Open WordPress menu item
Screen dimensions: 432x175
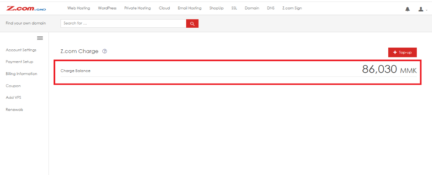click(x=107, y=8)
